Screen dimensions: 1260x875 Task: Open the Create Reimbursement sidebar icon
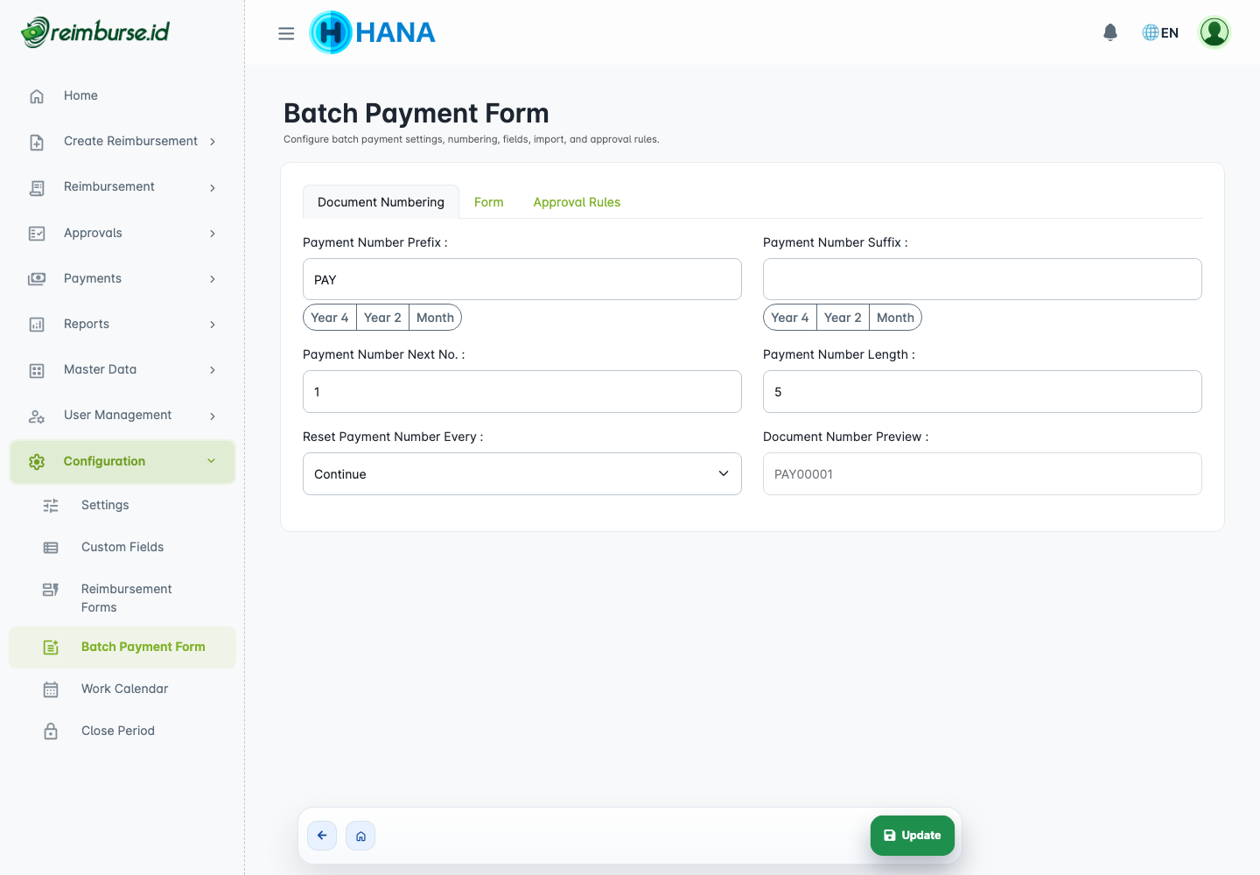pyautogui.click(x=36, y=141)
